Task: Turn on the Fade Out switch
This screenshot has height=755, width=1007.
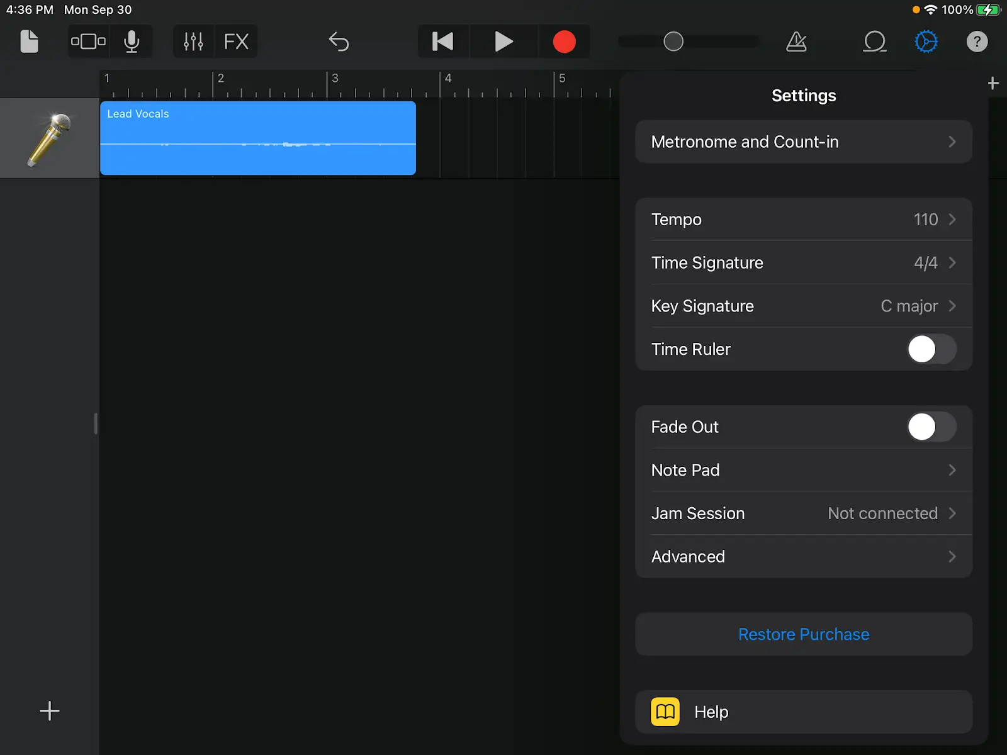Action: click(x=931, y=427)
